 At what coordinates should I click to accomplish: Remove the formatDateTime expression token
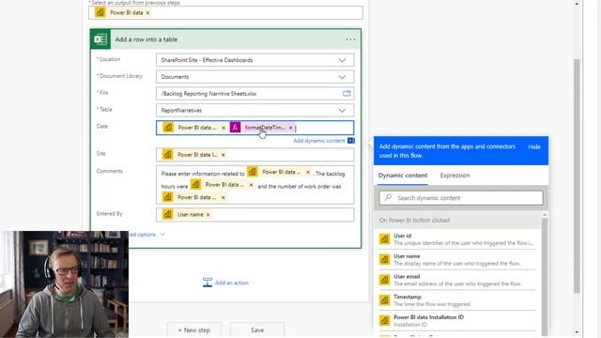[290, 128]
